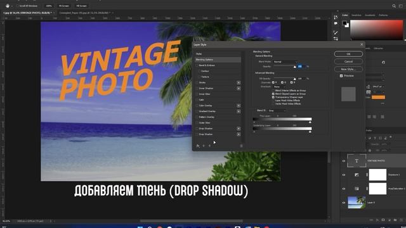Open the Hand tool preset dropdown arrow
Image resolution: width=406 pixels, height=228 pixels.
[12, 6]
